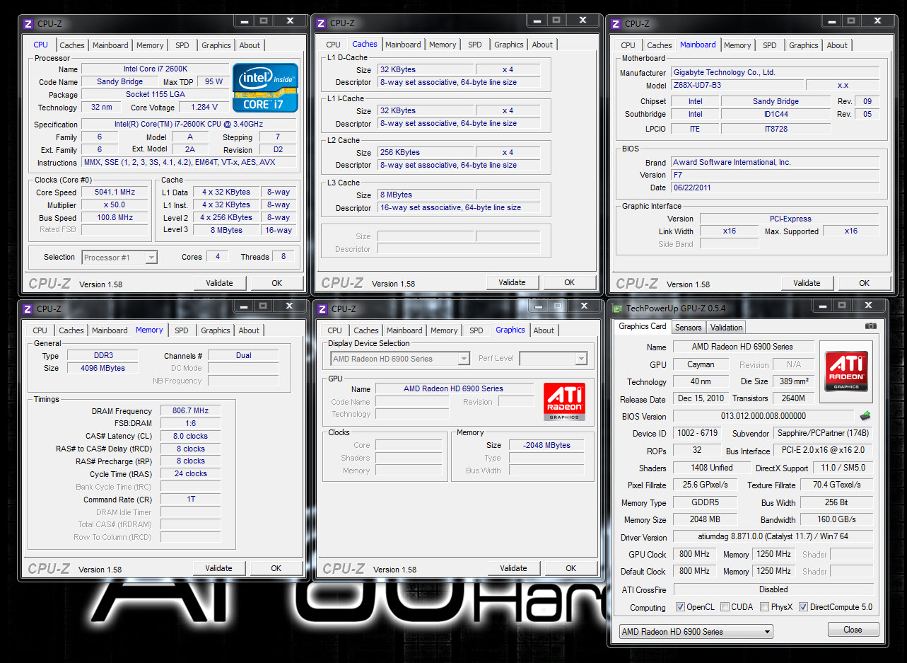Click Validate in the CPU window
Screen dimensions: 907x663
coord(219,283)
